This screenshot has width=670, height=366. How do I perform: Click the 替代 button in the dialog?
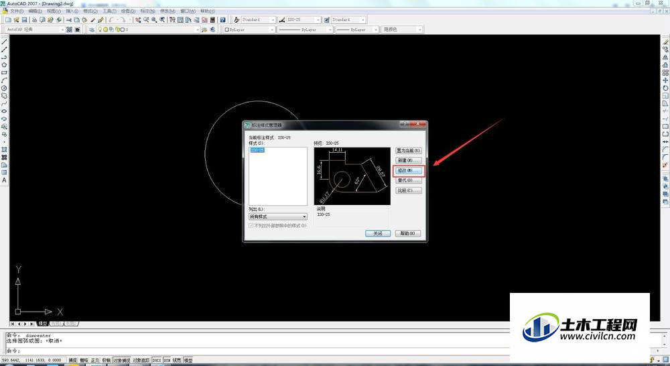point(409,180)
